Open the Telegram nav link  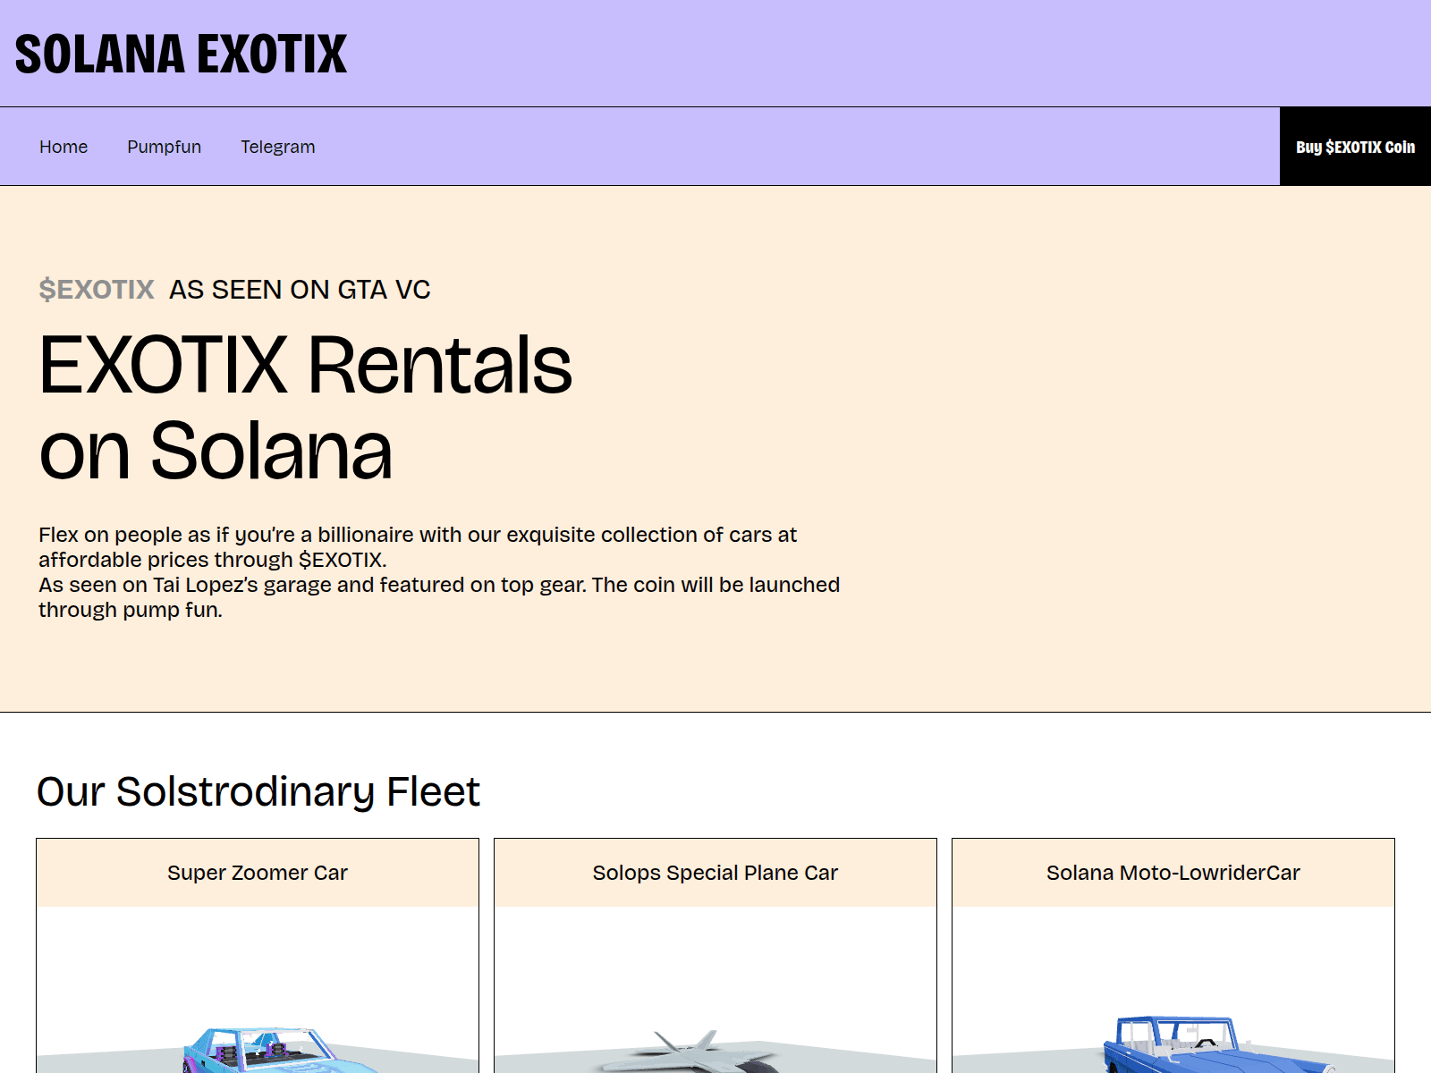tap(277, 147)
